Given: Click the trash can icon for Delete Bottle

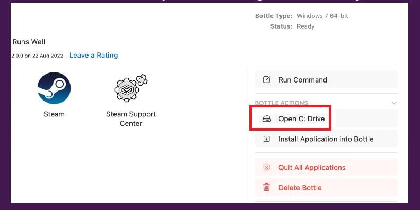Looking at the screenshot, I should pyautogui.click(x=267, y=187).
